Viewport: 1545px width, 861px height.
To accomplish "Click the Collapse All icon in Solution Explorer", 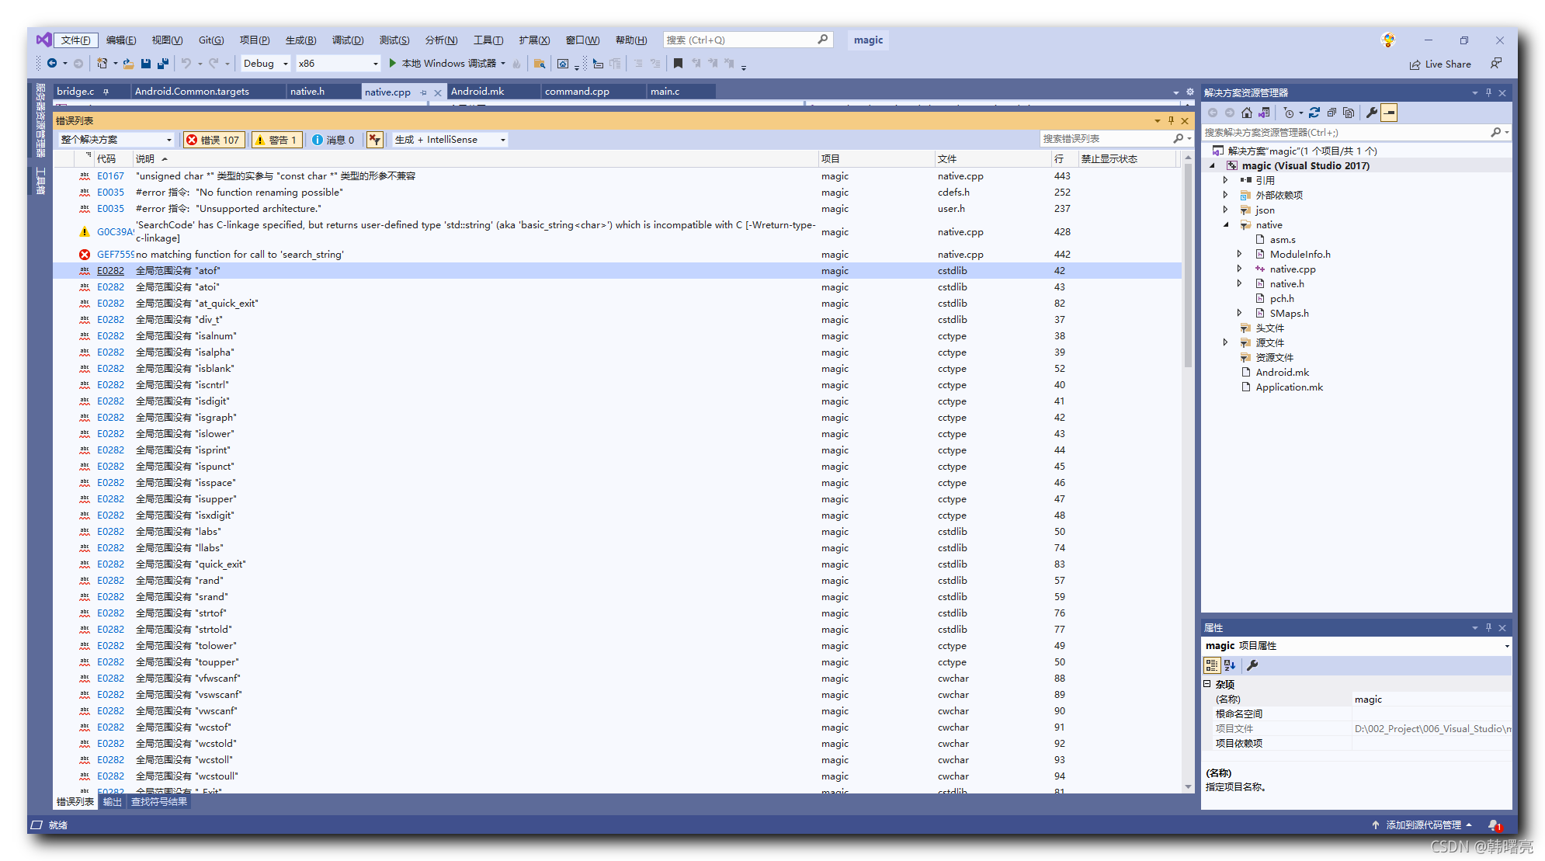I will point(1331,113).
